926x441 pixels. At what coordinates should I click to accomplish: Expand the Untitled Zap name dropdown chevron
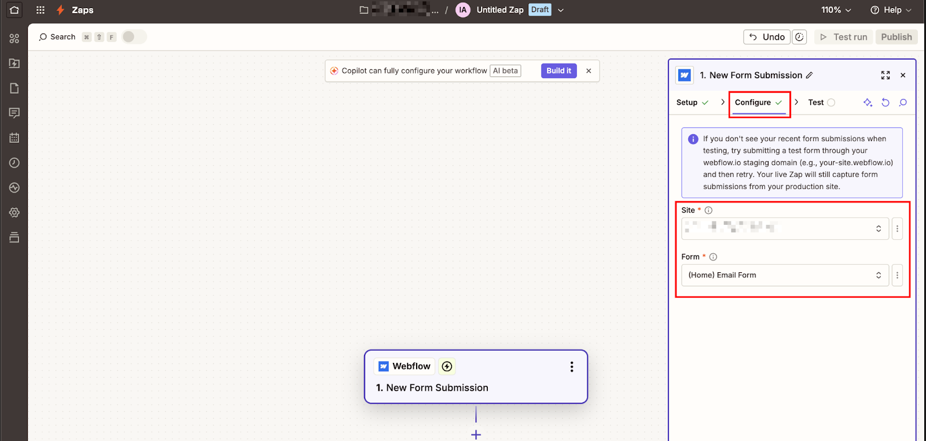coord(560,10)
